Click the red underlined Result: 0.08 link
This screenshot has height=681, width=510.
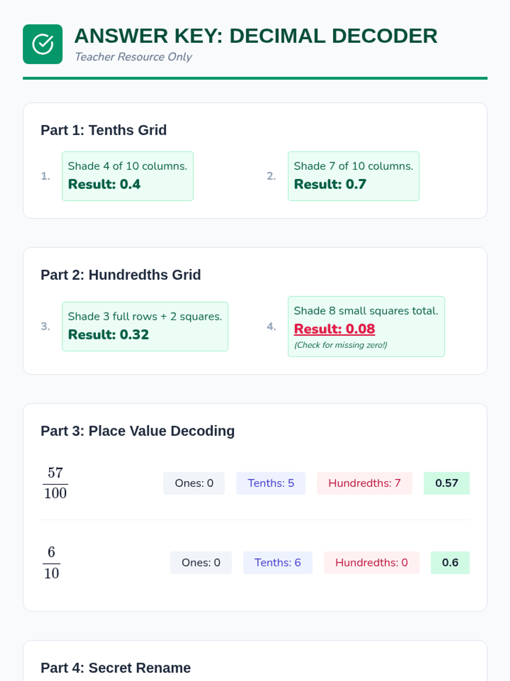334,329
